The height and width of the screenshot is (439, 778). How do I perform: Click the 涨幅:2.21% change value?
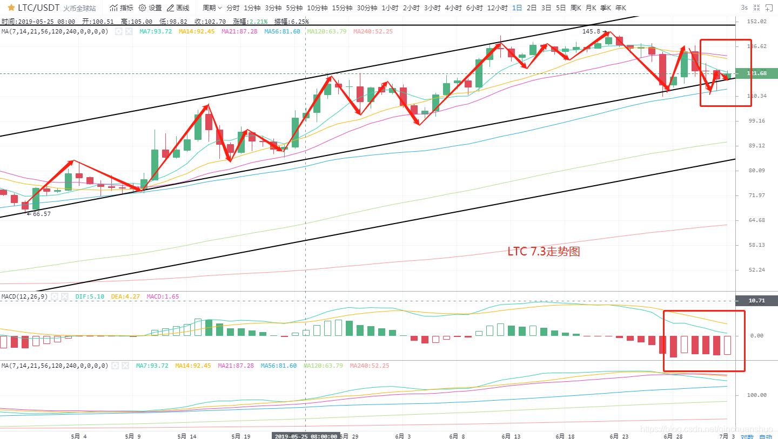pyautogui.click(x=250, y=22)
